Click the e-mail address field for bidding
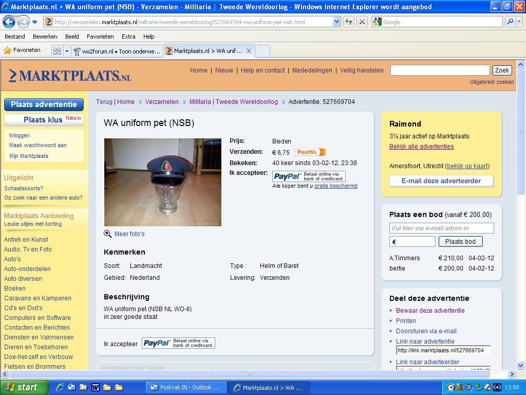This screenshot has width=526, height=395. point(441,228)
